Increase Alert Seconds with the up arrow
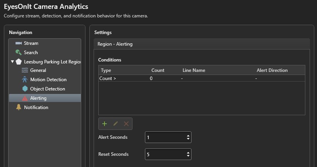Viewport: 317px width, 167px height. click(188, 136)
